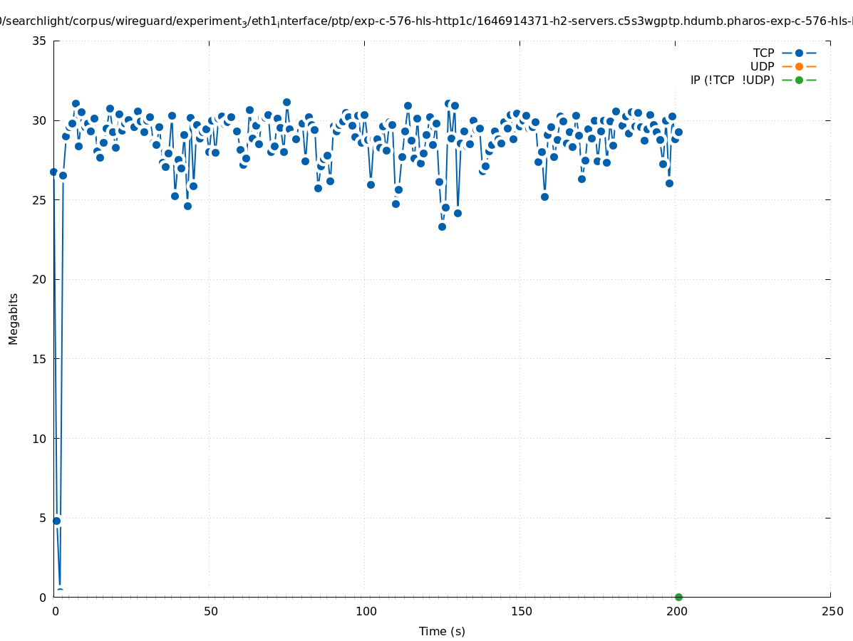Click the TCP data point near 5 Megabits

57,521
